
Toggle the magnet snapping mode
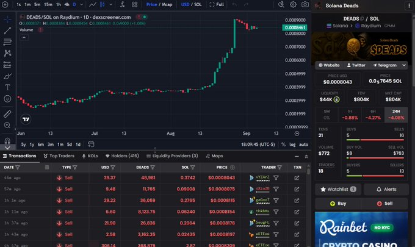click(x=7, y=140)
